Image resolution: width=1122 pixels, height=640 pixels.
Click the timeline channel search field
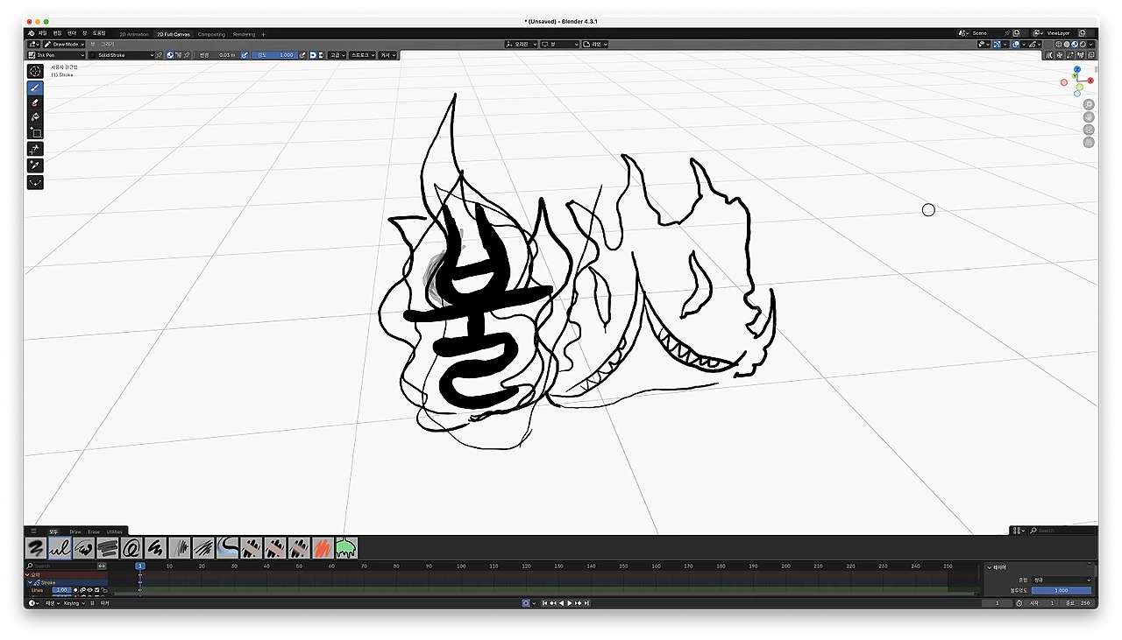pyautogui.click(x=61, y=566)
